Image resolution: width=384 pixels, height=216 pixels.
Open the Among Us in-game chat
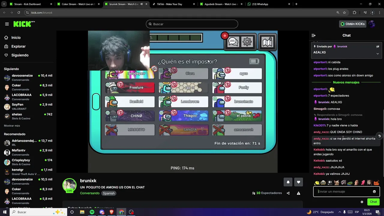coord(233,42)
